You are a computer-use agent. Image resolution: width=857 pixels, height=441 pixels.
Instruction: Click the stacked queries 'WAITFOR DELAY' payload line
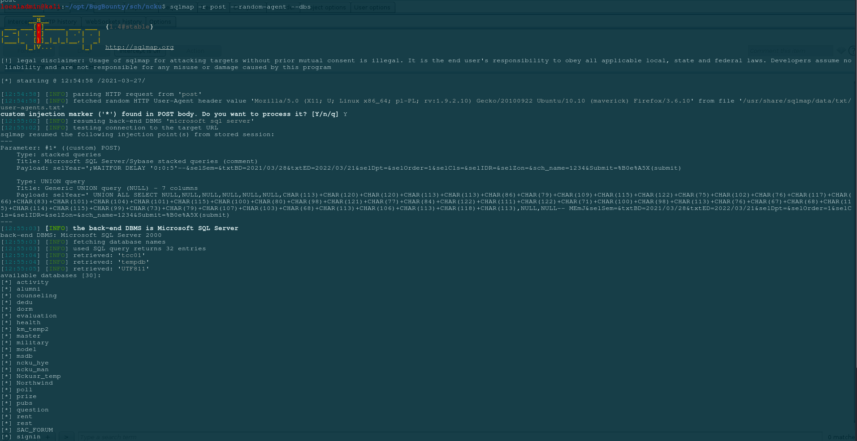coord(349,168)
